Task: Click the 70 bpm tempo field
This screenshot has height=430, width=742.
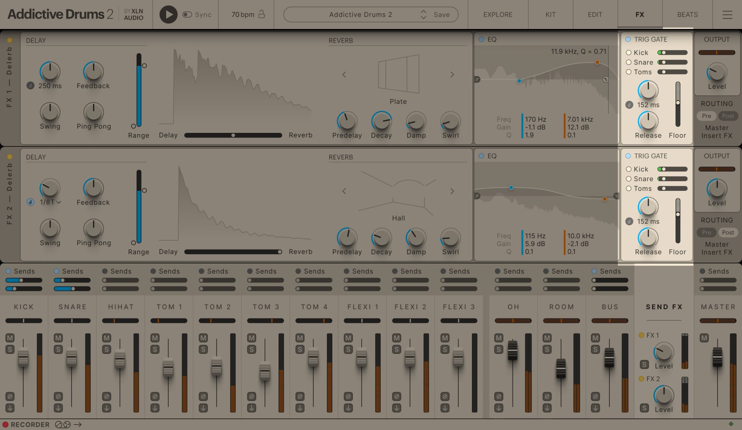Action: click(x=243, y=15)
